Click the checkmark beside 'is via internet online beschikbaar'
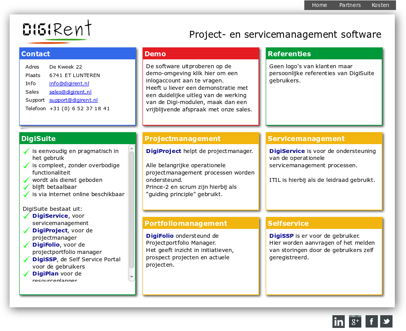 point(27,194)
